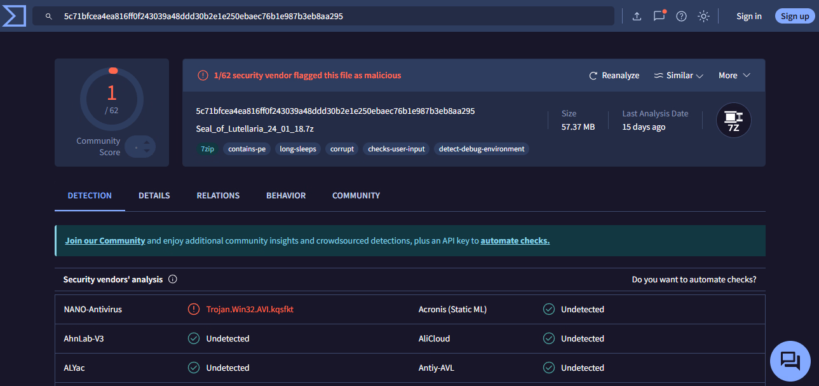819x386 pixels.
Task: Toggle light/dark theme sun icon
Action: point(703,17)
